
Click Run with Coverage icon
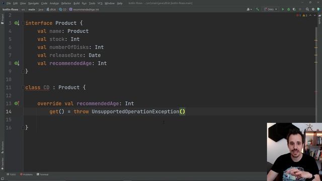pos(294,10)
